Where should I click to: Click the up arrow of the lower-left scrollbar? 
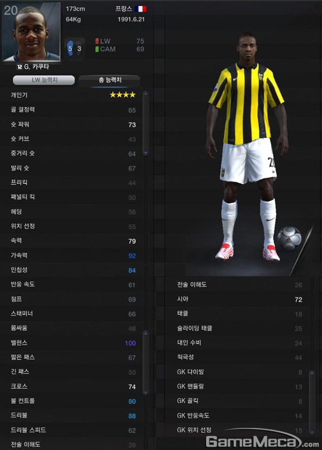145,333
